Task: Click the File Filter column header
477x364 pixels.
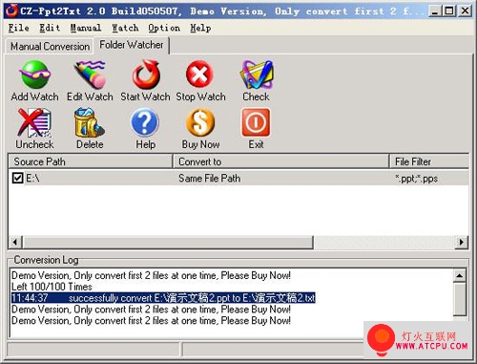Action: click(429, 161)
